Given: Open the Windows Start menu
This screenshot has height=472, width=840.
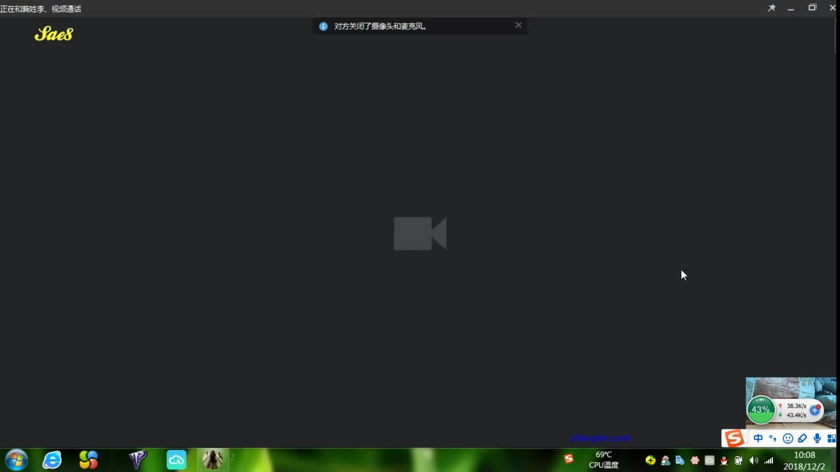Looking at the screenshot, I should (17, 460).
